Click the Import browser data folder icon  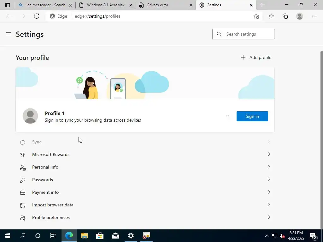(x=23, y=205)
